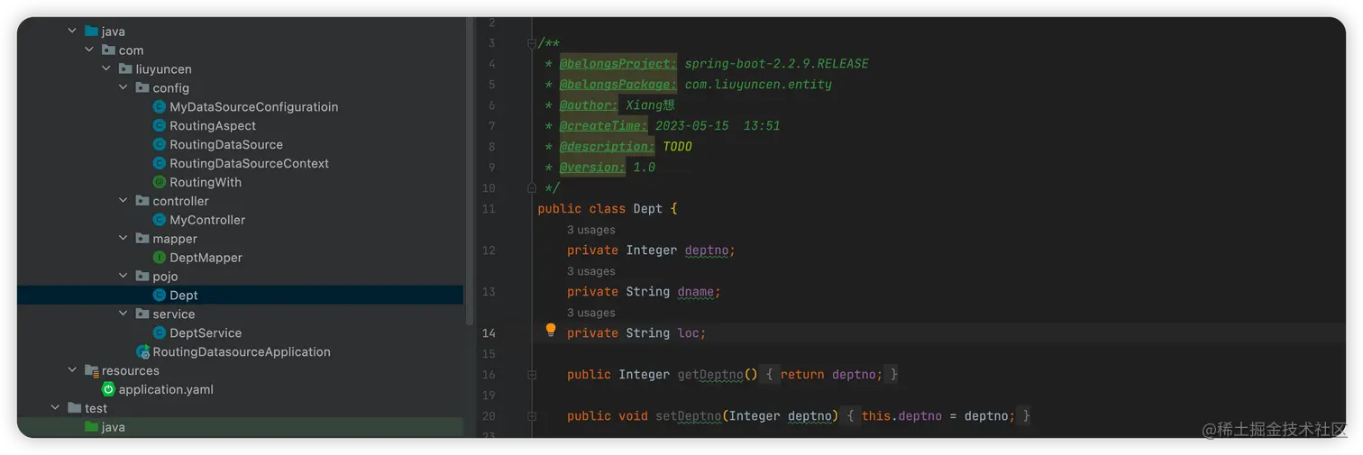Image resolution: width=1363 pixels, height=455 pixels.
Task: Click the RoutingWith annotation icon
Action: coord(160,182)
